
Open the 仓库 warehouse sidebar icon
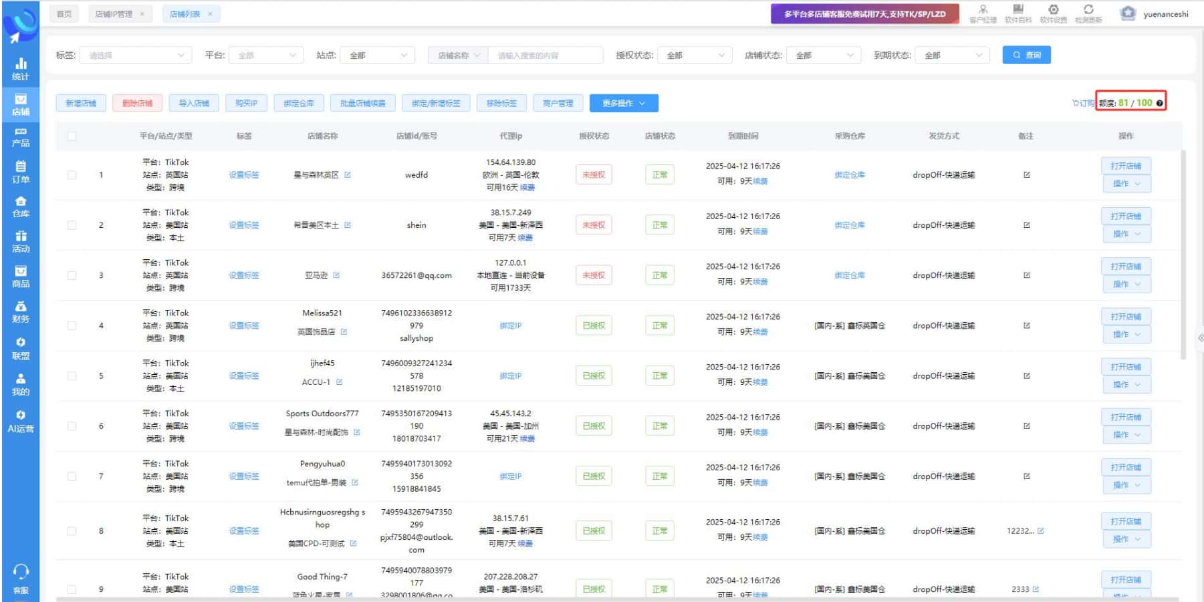coord(21,206)
